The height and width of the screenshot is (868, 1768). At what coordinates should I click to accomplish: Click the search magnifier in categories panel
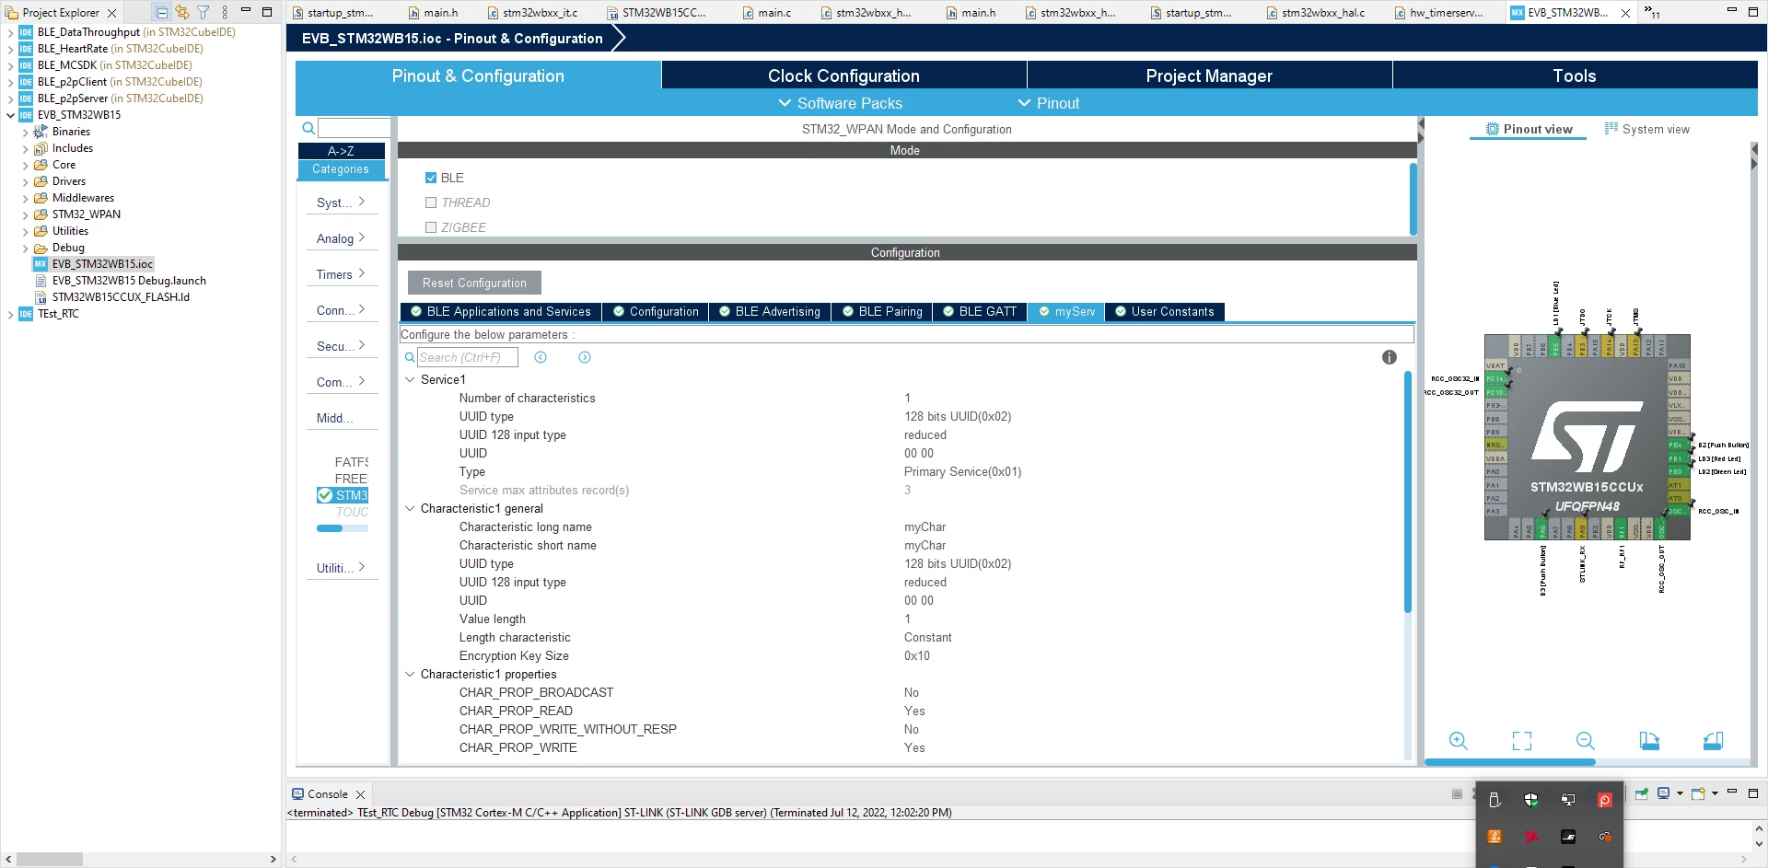coord(308,128)
